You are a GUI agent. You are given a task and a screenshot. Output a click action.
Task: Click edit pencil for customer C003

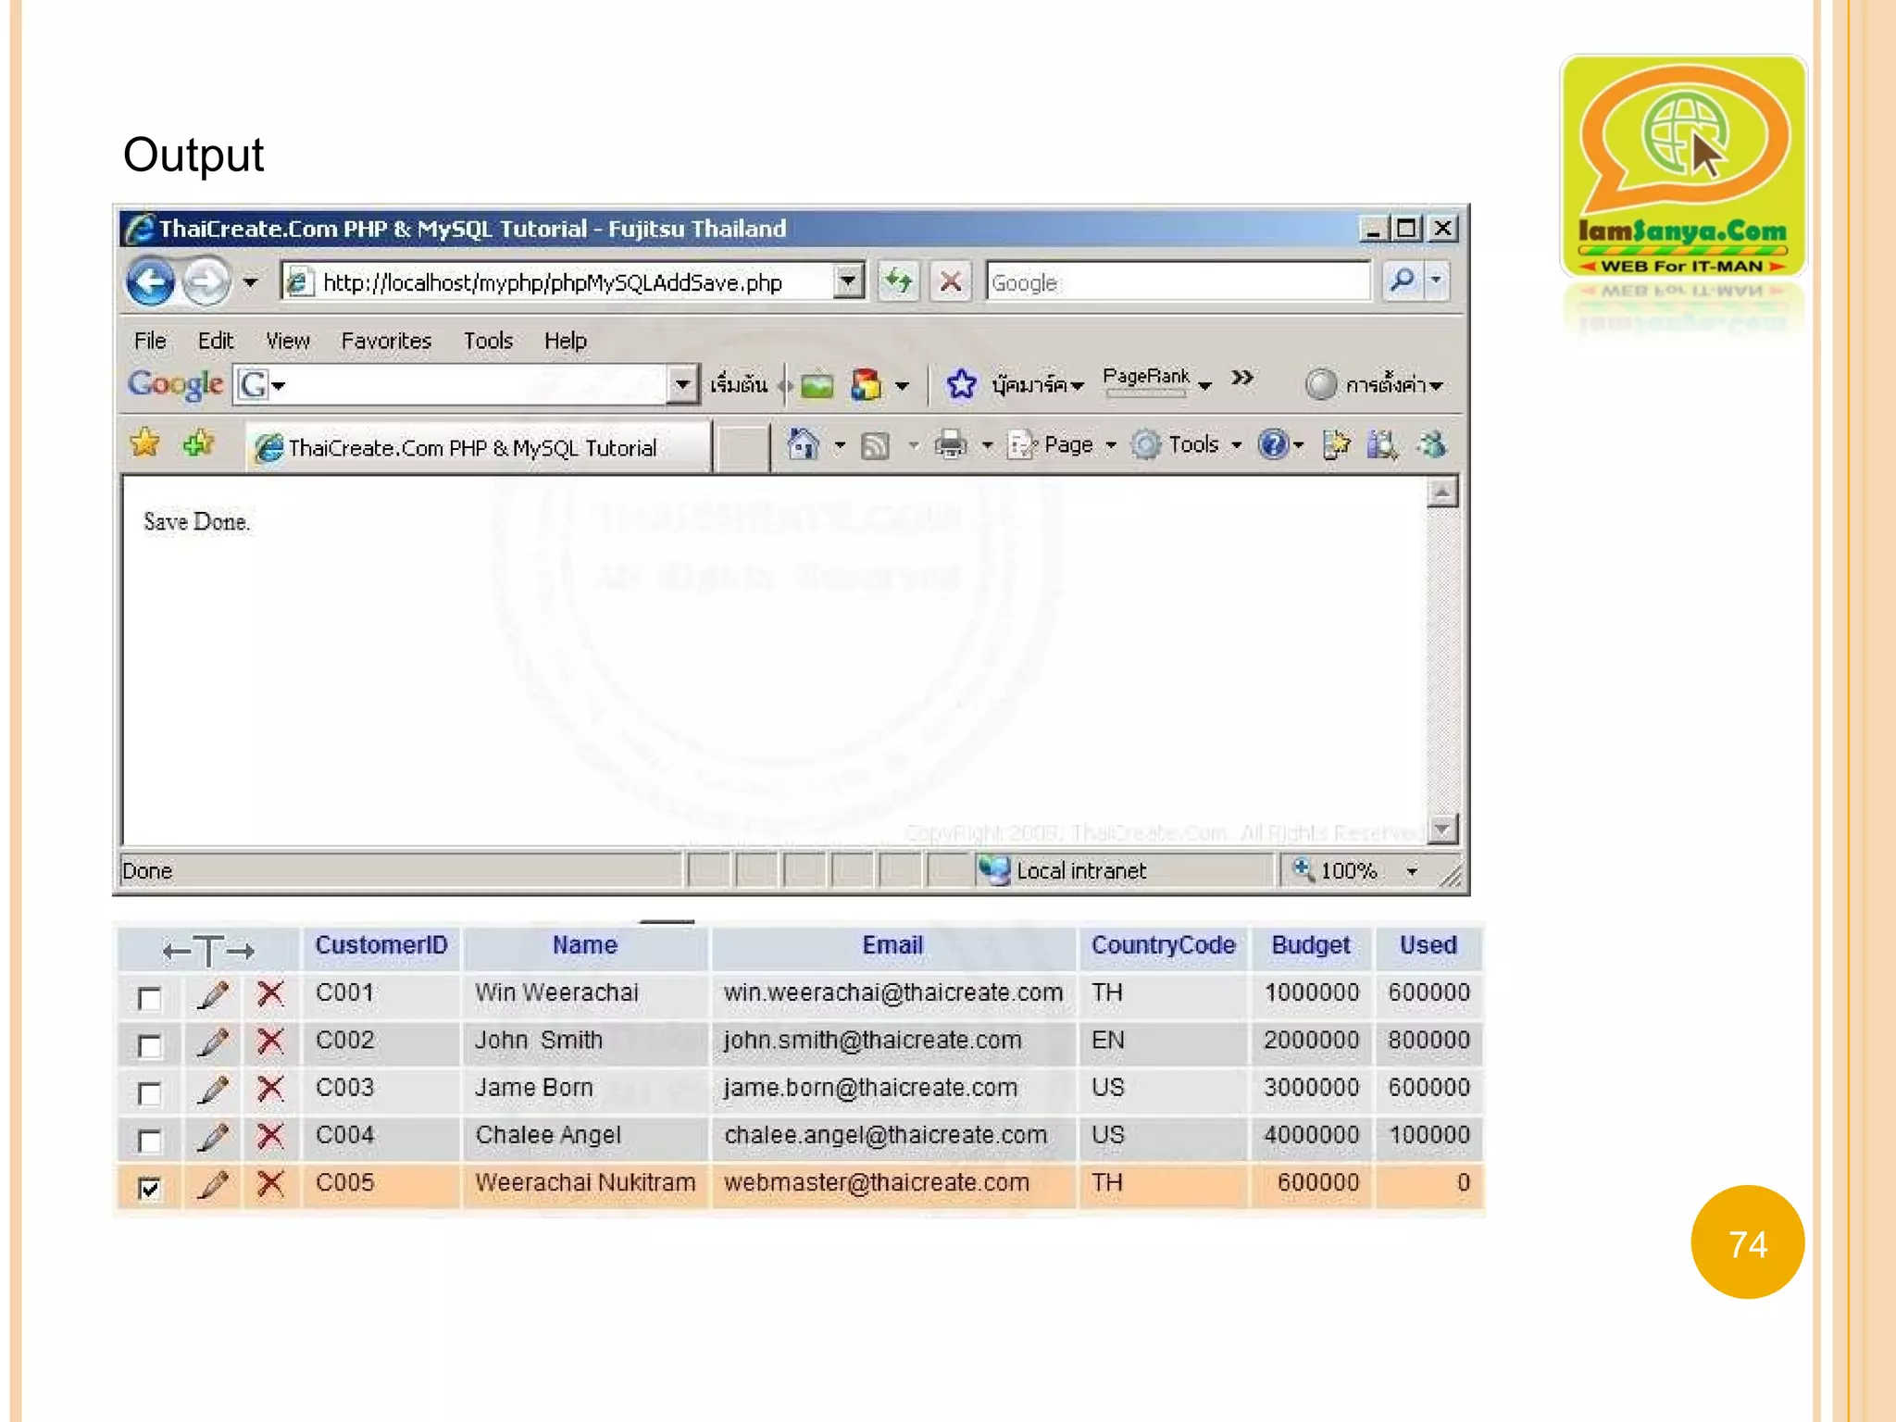[213, 1090]
